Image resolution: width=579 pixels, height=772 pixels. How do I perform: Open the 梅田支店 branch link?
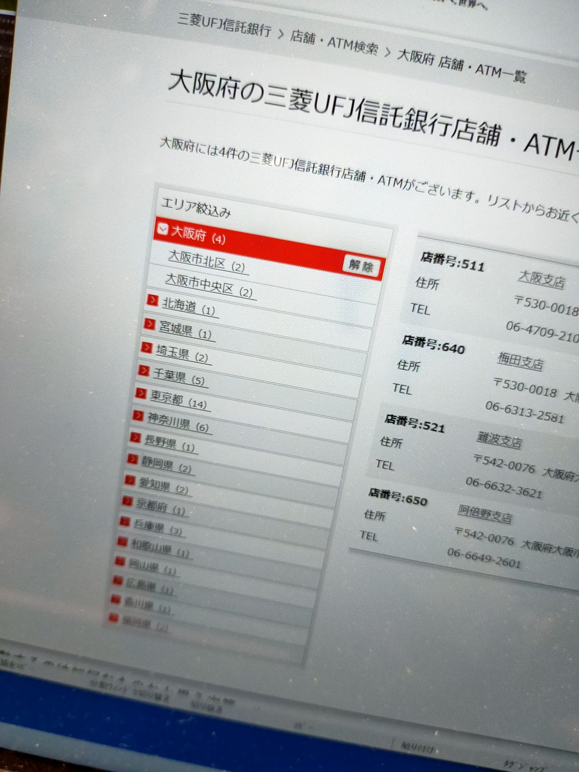tap(520, 361)
